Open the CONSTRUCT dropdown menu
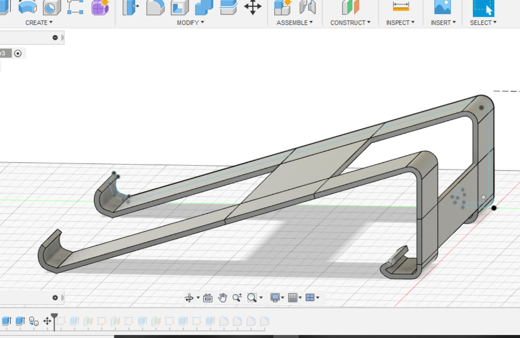The image size is (520, 338). (350, 23)
